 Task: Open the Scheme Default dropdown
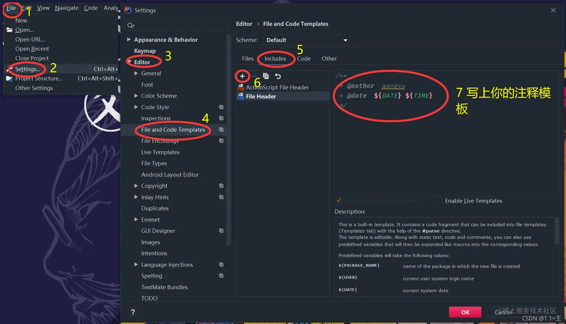click(x=307, y=40)
